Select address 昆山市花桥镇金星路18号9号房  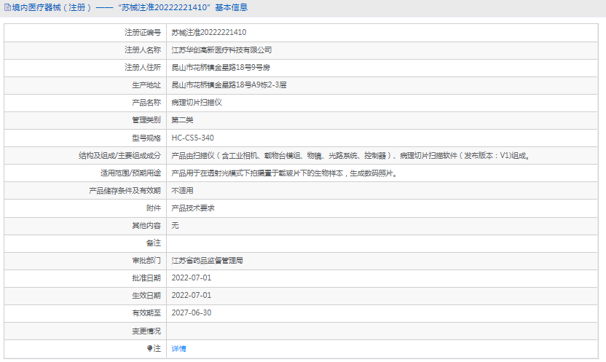click(x=221, y=68)
